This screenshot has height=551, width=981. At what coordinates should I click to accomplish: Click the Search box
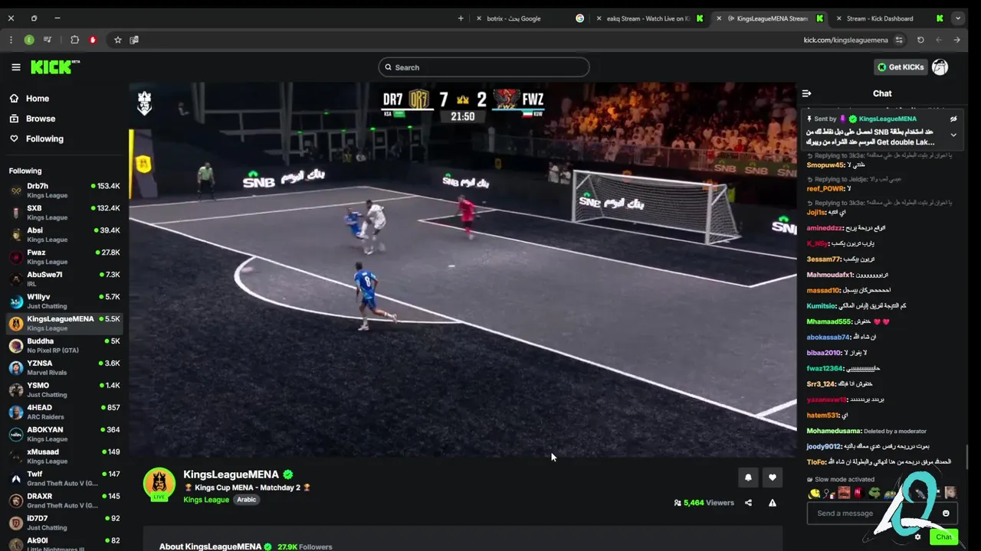pyautogui.click(x=484, y=67)
